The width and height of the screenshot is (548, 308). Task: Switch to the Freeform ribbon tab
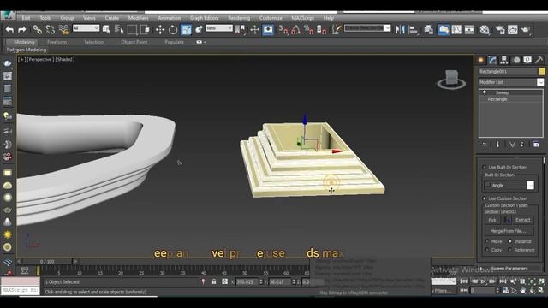click(57, 42)
